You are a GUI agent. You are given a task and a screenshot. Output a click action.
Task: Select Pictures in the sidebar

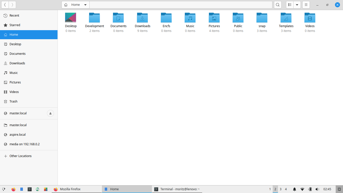(29, 82)
